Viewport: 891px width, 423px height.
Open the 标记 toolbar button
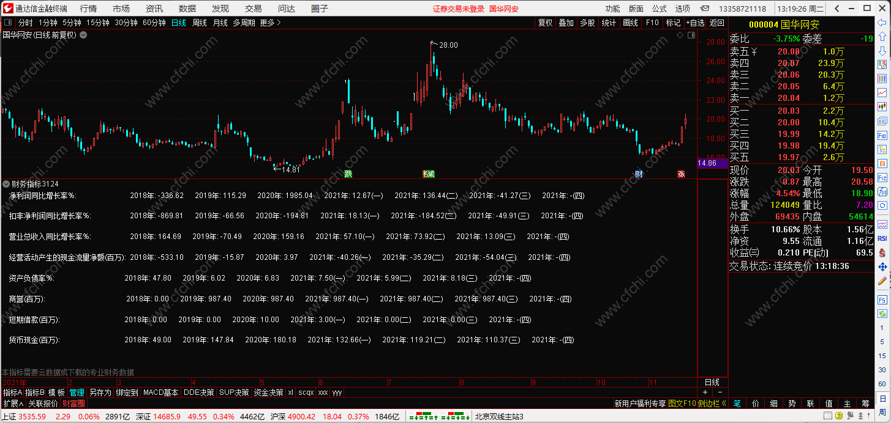coord(673,23)
